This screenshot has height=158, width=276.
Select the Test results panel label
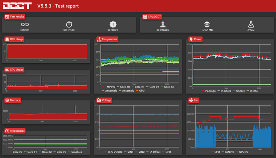click(15, 17)
